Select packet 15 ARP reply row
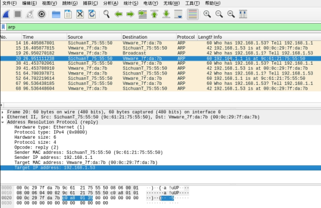Image resolution: width=321 pixels, height=208 pixels. click(x=160, y=48)
